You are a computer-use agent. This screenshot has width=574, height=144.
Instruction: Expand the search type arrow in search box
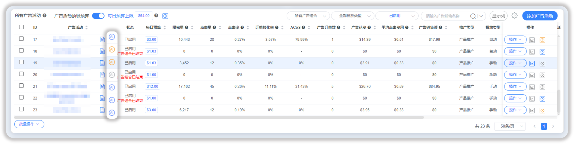(481, 16)
